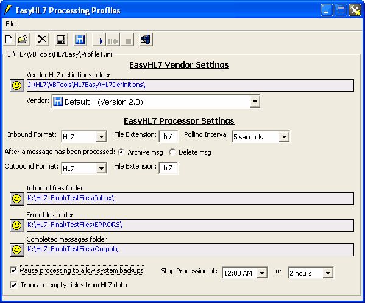The height and width of the screenshot is (303, 365).
Task: Close the EasyHL7 Processing Profiles window
Action: pyautogui.click(x=355, y=10)
